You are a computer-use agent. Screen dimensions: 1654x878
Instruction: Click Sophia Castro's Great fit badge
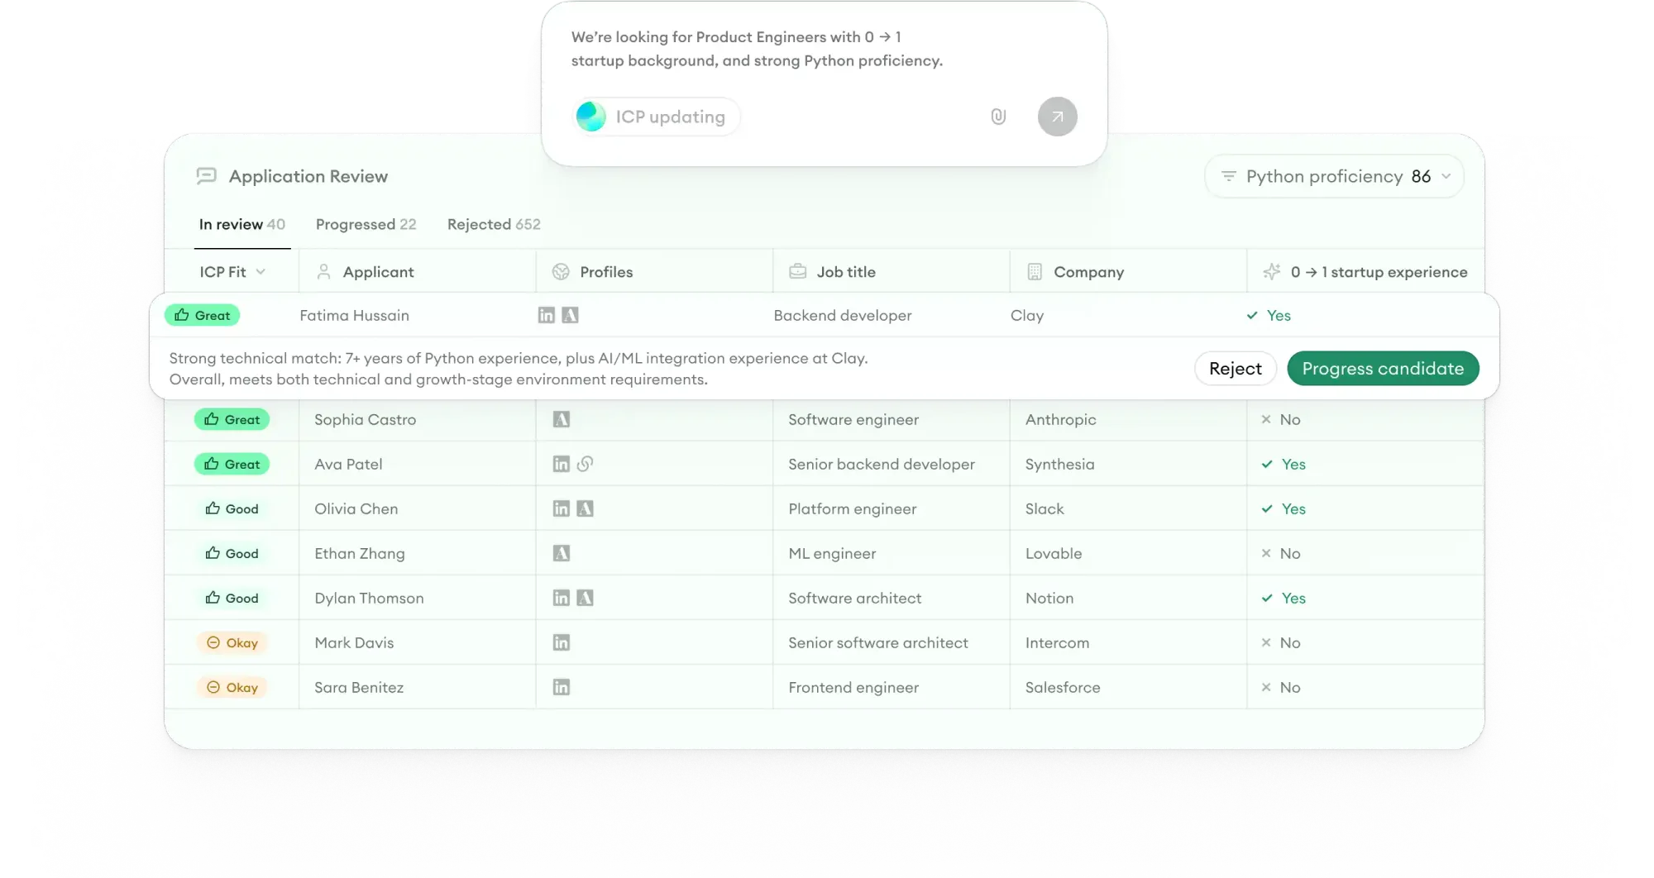coord(232,419)
